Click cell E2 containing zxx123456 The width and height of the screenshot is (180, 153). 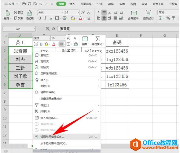117,51
